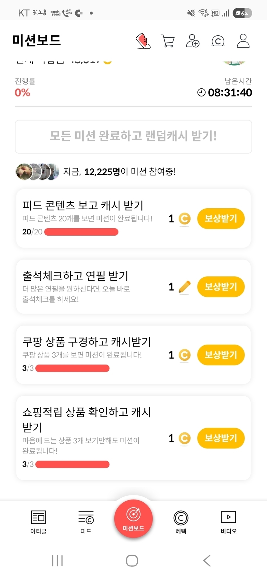Claim reward for 쇼핑적립 상품 mission
The height and width of the screenshot is (578, 267).
tap(221, 438)
